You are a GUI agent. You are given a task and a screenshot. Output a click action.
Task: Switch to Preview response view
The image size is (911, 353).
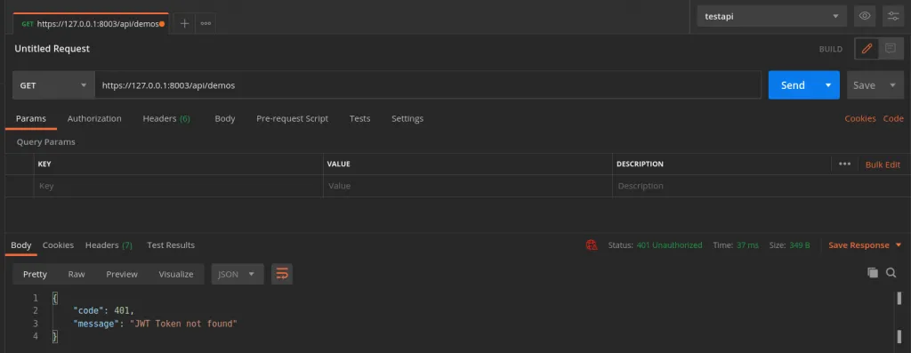pyautogui.click(x=122, y=274)
